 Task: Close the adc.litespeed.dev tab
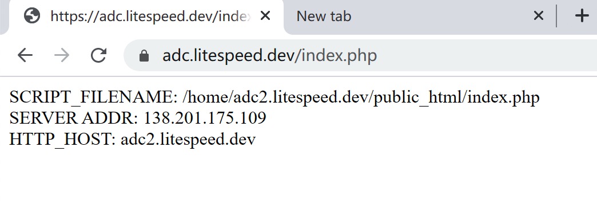(265, 16)
